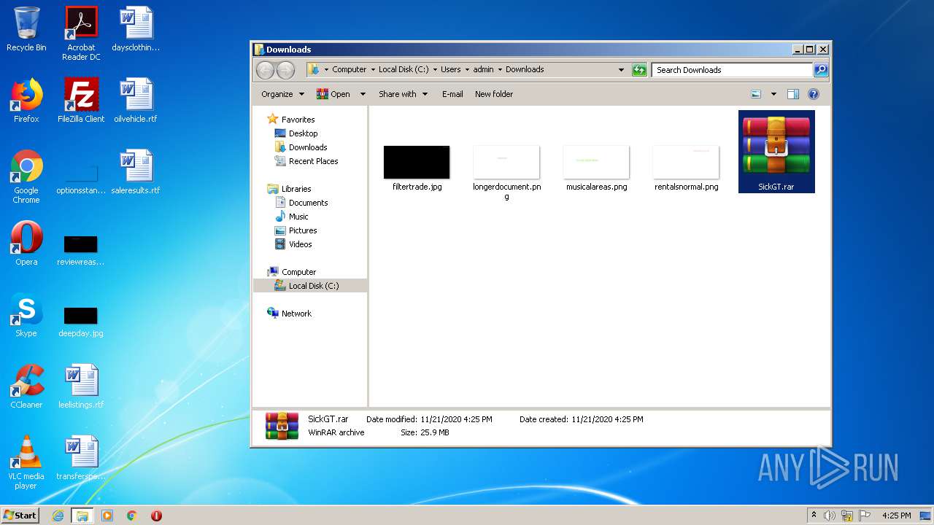Select saleresults.rtf on the desktop
Image resolution: width=934 pixels, height=525 pixels.
(x=136, y=172)
